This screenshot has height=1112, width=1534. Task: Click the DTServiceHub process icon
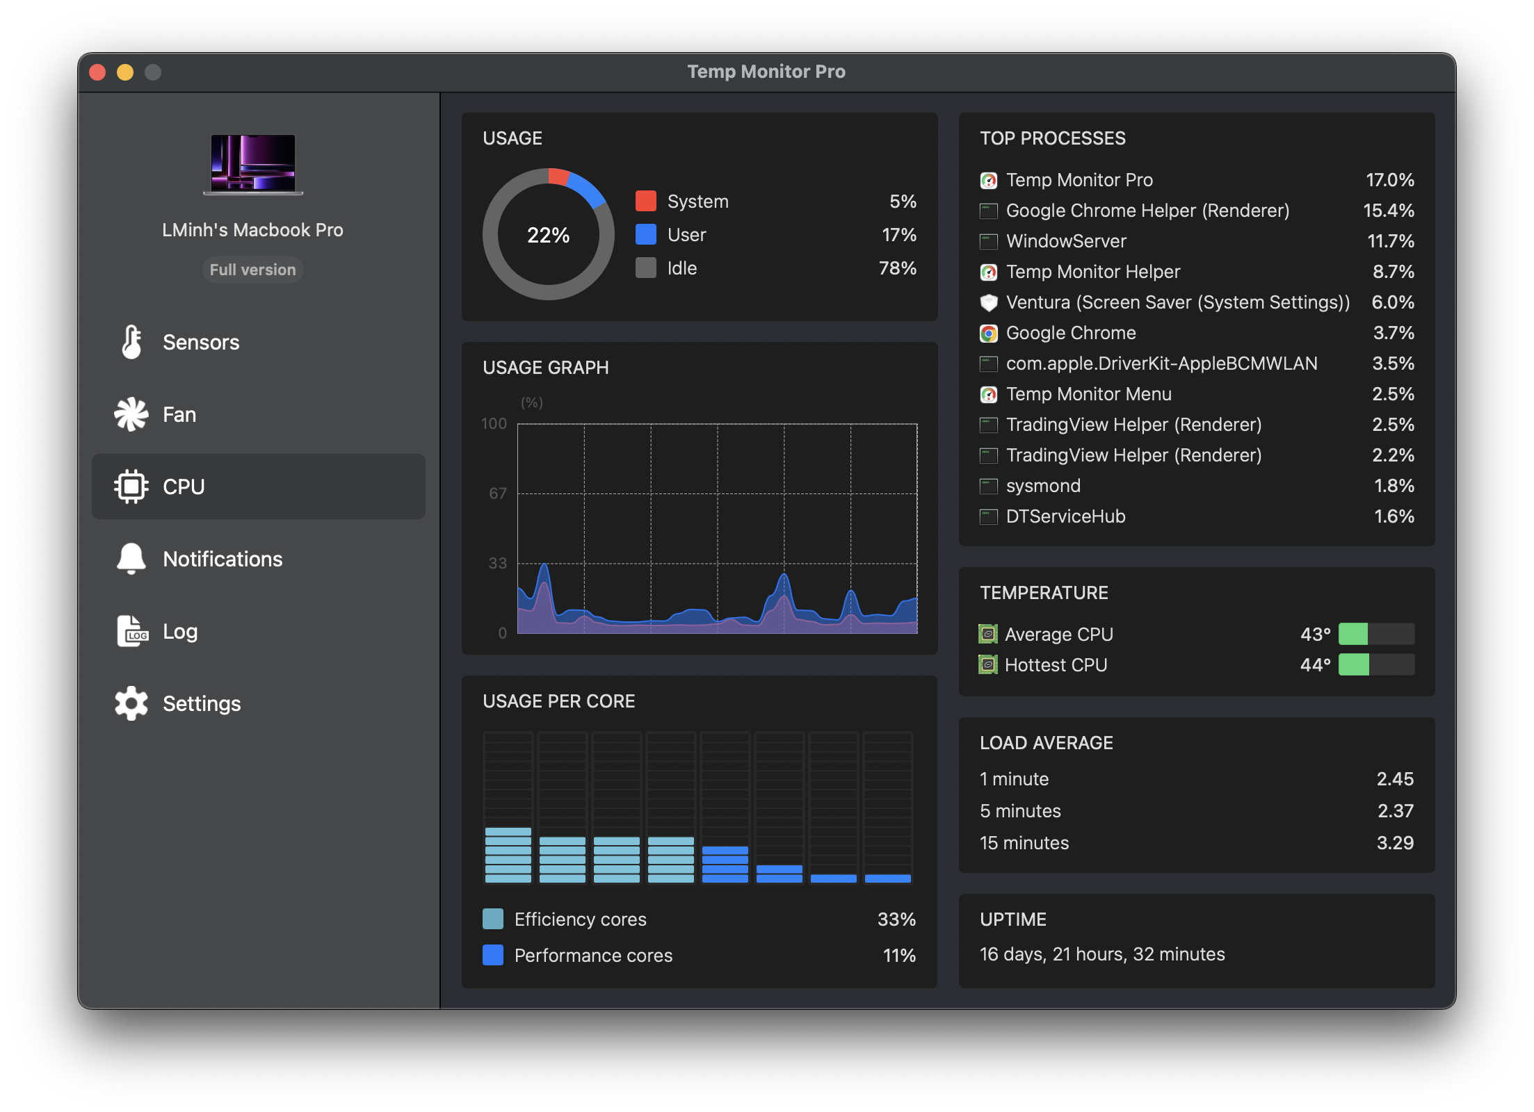pyautogui.click(x=988, y=516)
